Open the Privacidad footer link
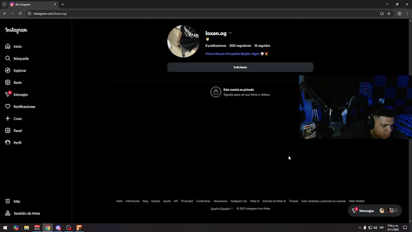Screen dimensions: 412x232 click(187, 201)
